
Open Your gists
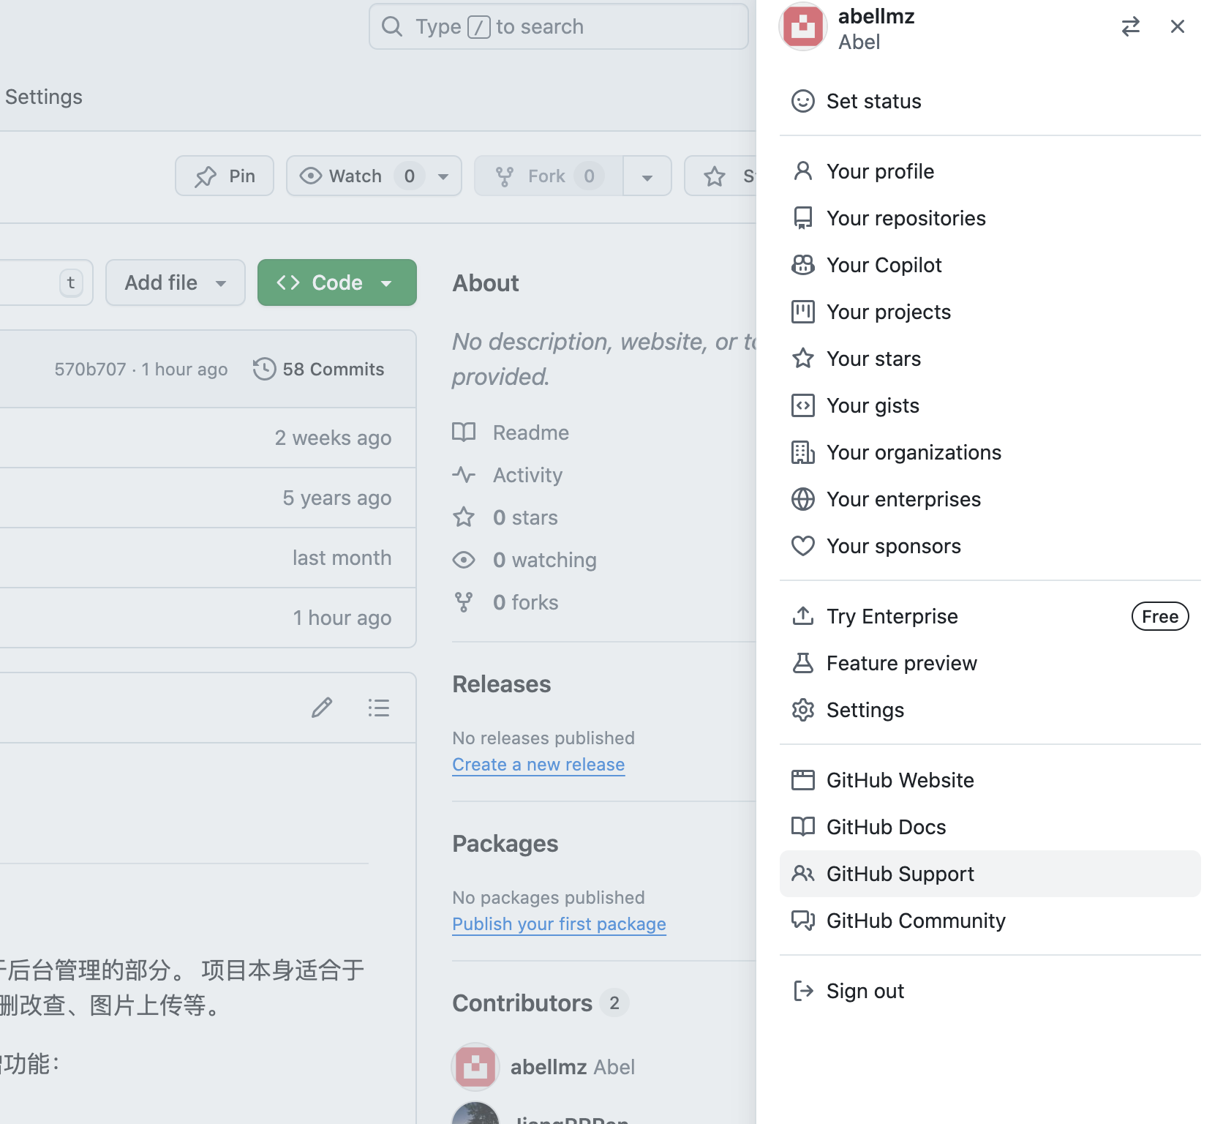click(990, 405)
